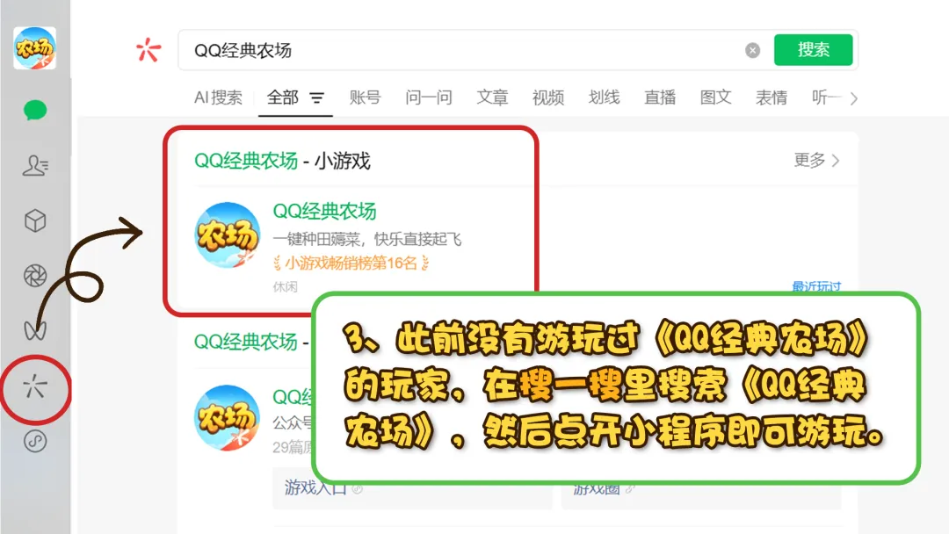Open Moments shutter icon in sidebar
This screenshot has height=534, width=949.
[35, 276]
